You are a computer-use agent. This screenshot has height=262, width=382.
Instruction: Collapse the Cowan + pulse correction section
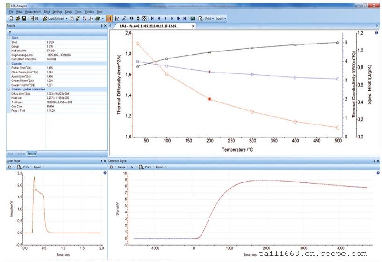pyautogui.click(x=9, y=88)
